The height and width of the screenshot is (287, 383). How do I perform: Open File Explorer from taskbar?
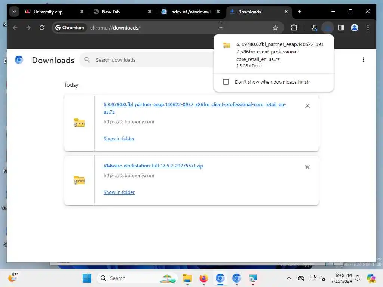[x=187, y=278]
